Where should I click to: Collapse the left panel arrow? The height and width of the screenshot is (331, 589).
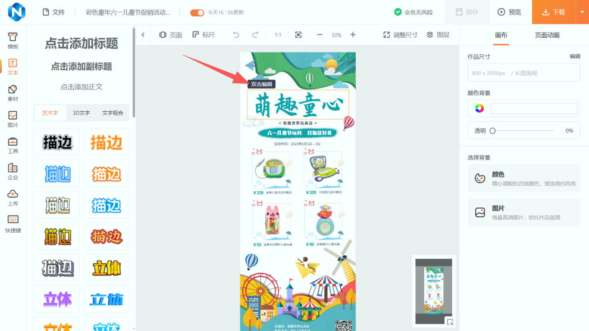pyautogui.click(x=143, y=35)
